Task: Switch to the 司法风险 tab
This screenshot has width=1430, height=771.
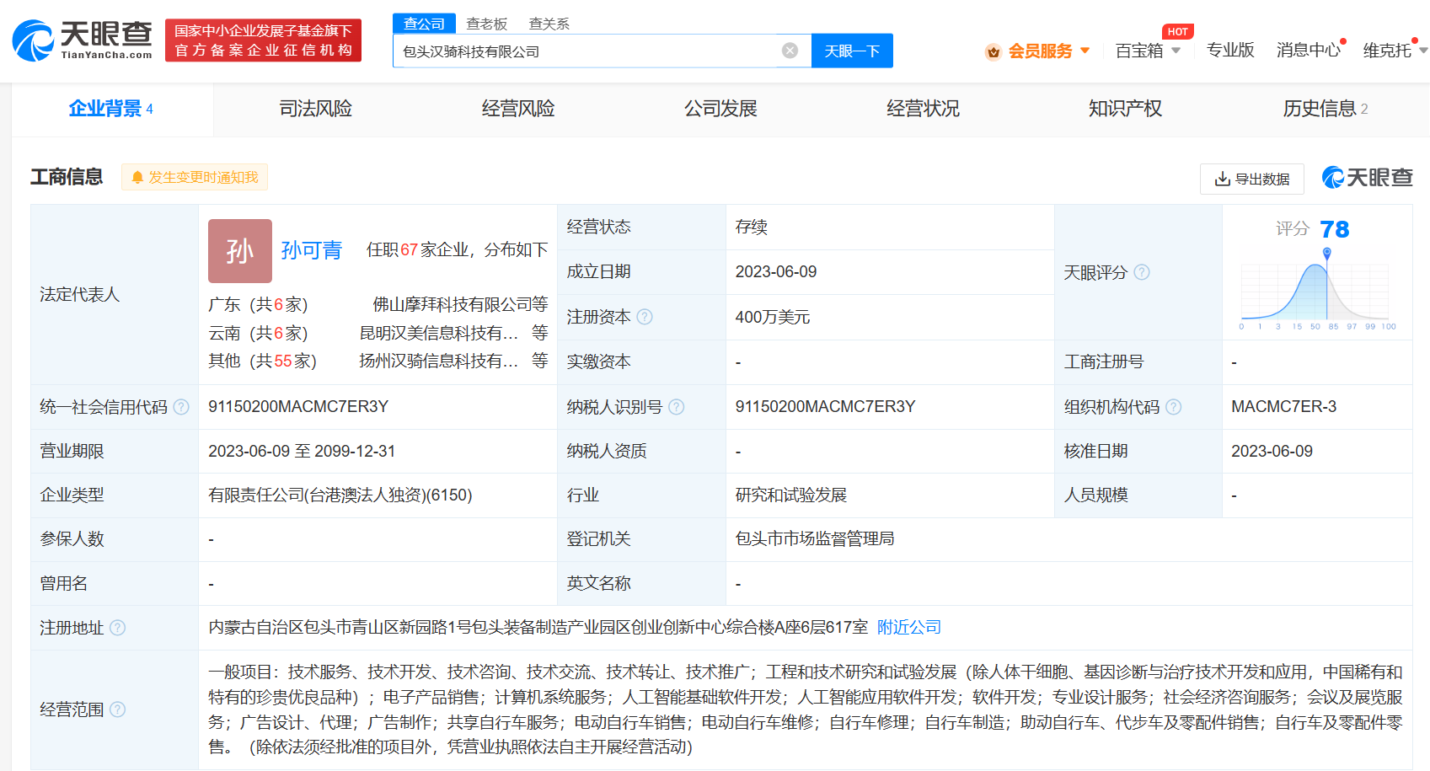Action: click(x=316, y=109)
